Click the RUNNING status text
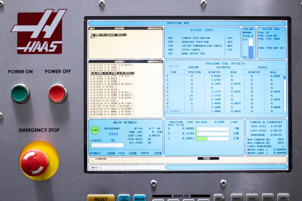This screenshot has width=302, height=201. pos(101,159)
